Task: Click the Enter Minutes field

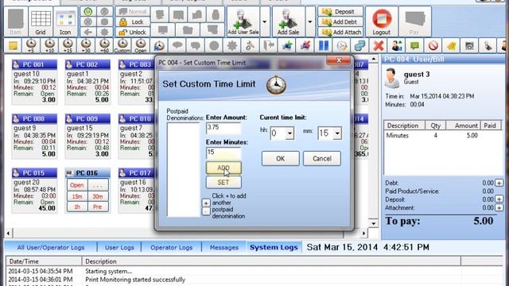Action: 223,153
